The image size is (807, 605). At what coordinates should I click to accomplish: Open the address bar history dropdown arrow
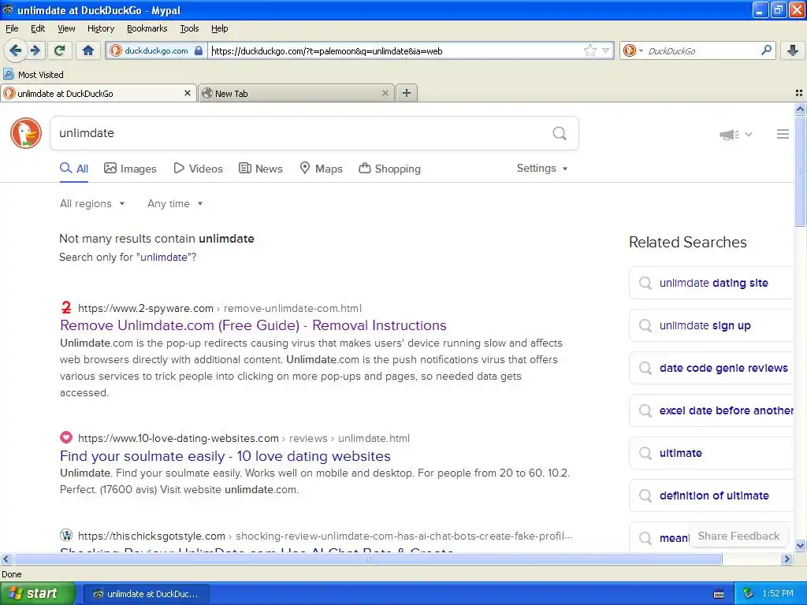tap(606, 50)
